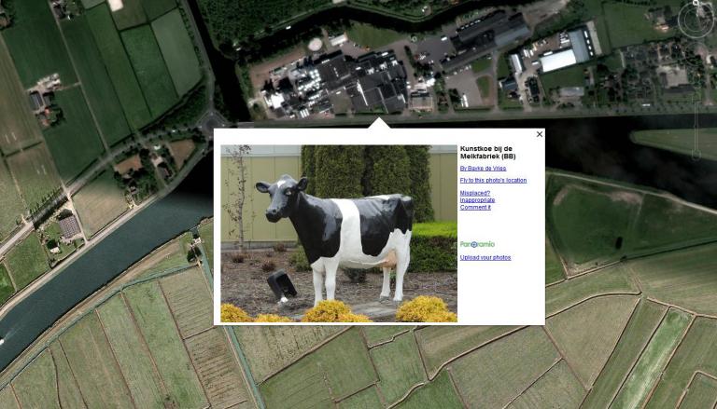Click inside the compass look-around ring
The width and height of the screenshot is (717, 409).
click(x=695, y=20)
